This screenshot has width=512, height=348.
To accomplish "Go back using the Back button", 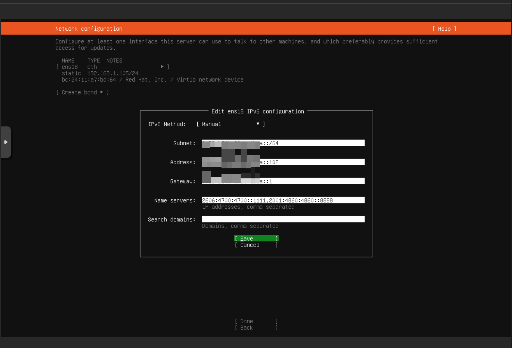I will (x=256, y=328).
